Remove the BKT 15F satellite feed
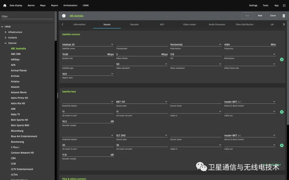 [282, 112]
